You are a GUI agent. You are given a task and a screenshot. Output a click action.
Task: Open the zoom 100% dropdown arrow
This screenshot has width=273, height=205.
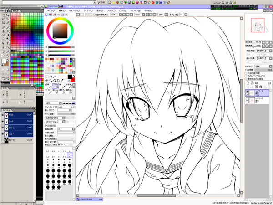point(120,15)
